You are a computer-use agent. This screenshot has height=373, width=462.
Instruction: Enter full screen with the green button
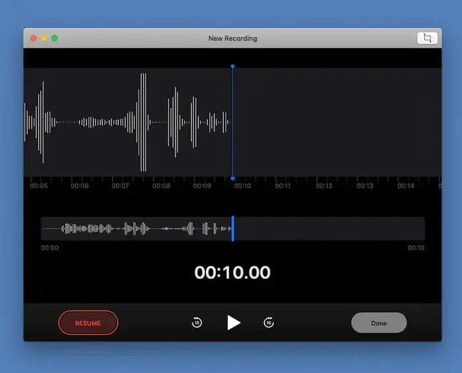pos(55,38)
